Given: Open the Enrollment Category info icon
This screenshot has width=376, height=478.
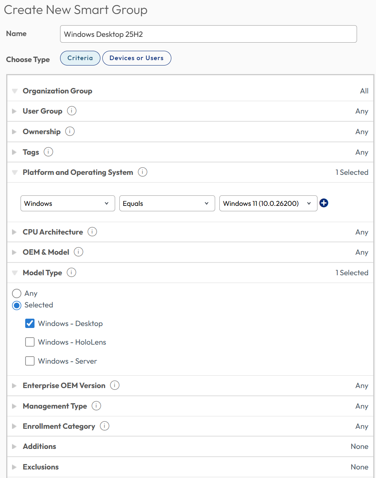Looking at the screenshot, I should [105, 426].
